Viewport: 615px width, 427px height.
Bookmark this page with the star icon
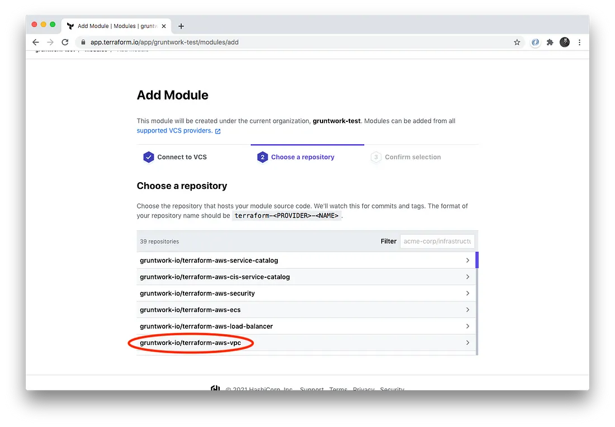[x=517, y=42]
